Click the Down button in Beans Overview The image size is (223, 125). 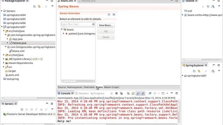pos(106,37)
